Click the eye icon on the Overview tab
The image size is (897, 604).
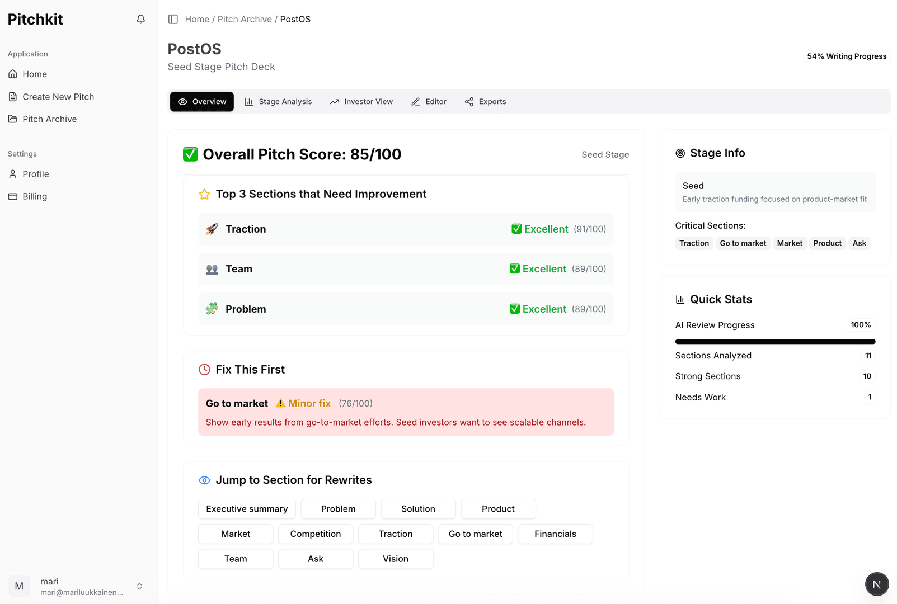(x=182, y=101)
